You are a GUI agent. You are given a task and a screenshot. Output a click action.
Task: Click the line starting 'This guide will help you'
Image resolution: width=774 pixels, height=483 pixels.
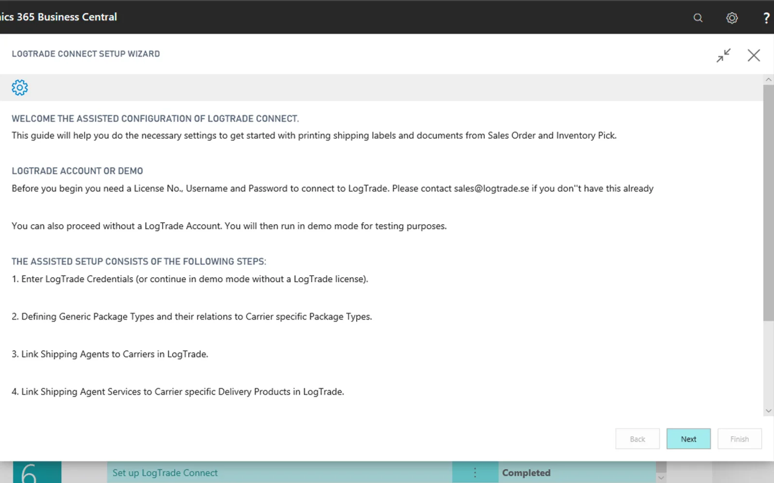pyautogui.click(x=314, y=136)
